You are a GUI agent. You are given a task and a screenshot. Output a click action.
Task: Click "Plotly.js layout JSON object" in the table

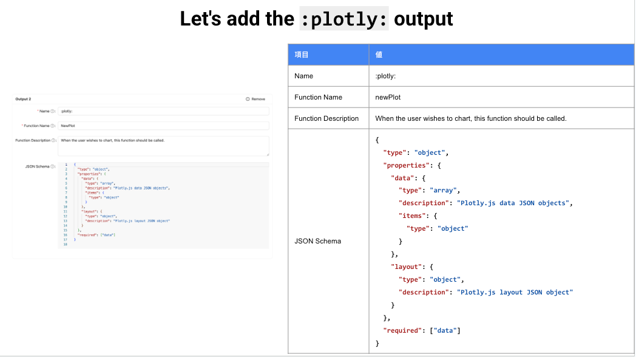click(515, 292)
